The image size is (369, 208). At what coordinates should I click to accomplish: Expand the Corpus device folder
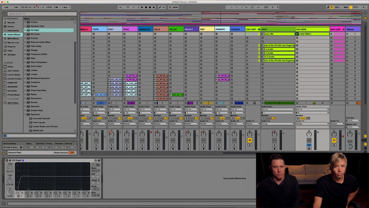point(25,22)
